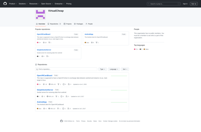The image size is (201, 132).
Task: Open AndroidApp in the repositories list
Action: (x=42, y=102)
